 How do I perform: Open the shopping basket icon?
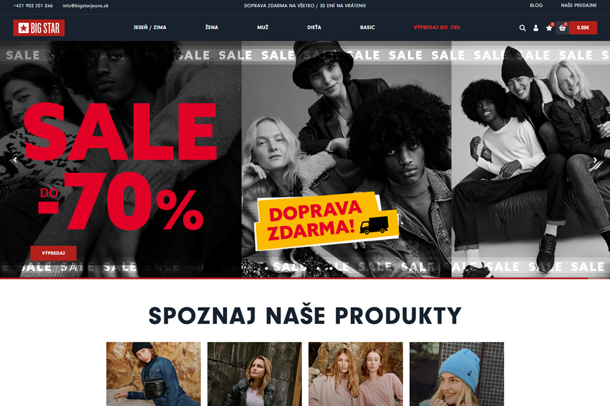pyautogui.click(x=562, y=28)
